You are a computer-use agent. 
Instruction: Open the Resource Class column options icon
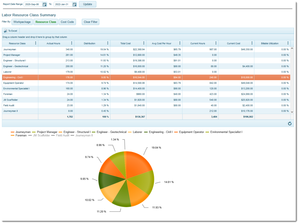pyautogui.click(x=36, y=43)
